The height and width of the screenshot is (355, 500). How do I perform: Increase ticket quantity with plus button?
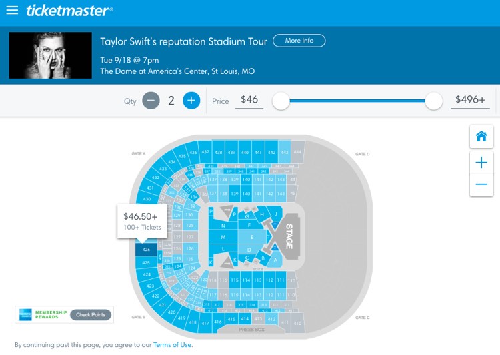(191, 101)
